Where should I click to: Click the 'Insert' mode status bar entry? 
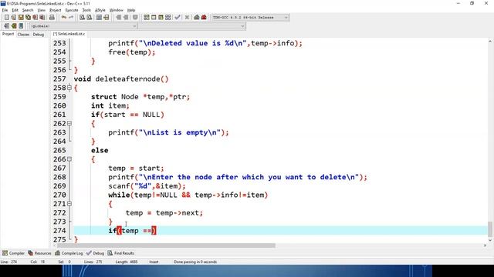tap(154, 262)
